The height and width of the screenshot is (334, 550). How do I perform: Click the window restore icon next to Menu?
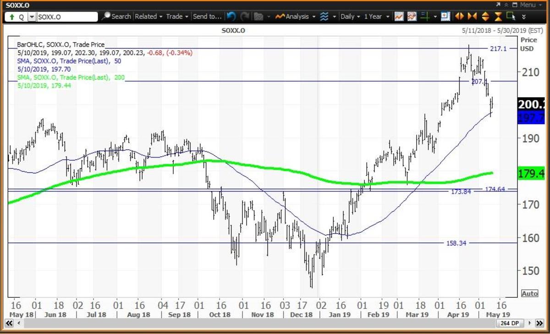click(515, 5)
